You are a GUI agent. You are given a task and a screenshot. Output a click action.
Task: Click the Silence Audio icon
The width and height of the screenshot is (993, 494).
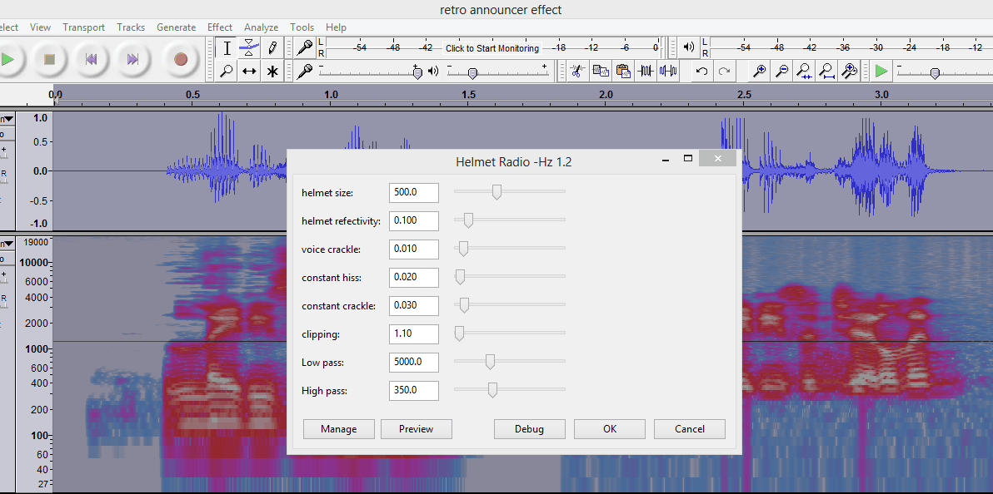tap(668, 72)
